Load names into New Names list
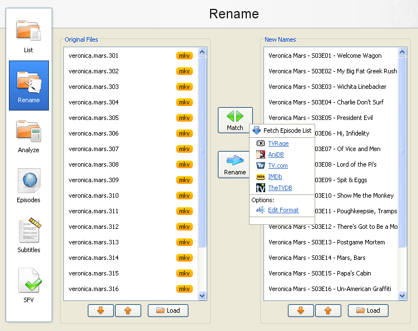Image resolution: width=418 pixels, height=331 pixels. coord(368,310)
